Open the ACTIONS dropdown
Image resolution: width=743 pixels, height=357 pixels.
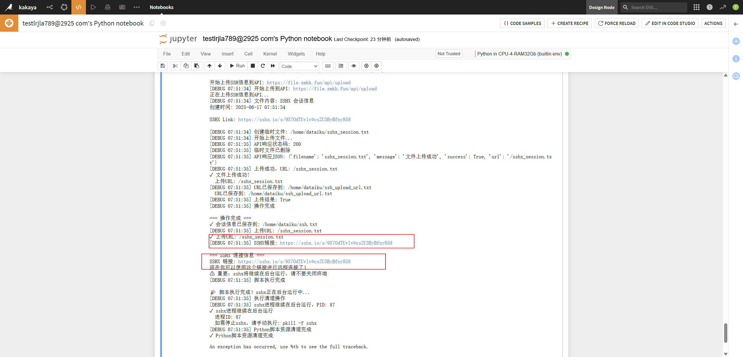point(713,23)
